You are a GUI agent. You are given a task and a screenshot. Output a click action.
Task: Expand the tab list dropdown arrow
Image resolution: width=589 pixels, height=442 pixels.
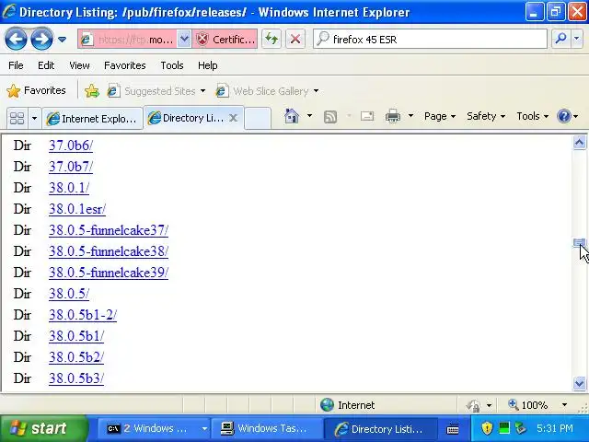click(x=34, y=119)
